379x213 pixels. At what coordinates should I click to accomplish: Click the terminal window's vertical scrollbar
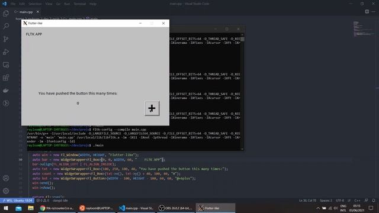242,92
